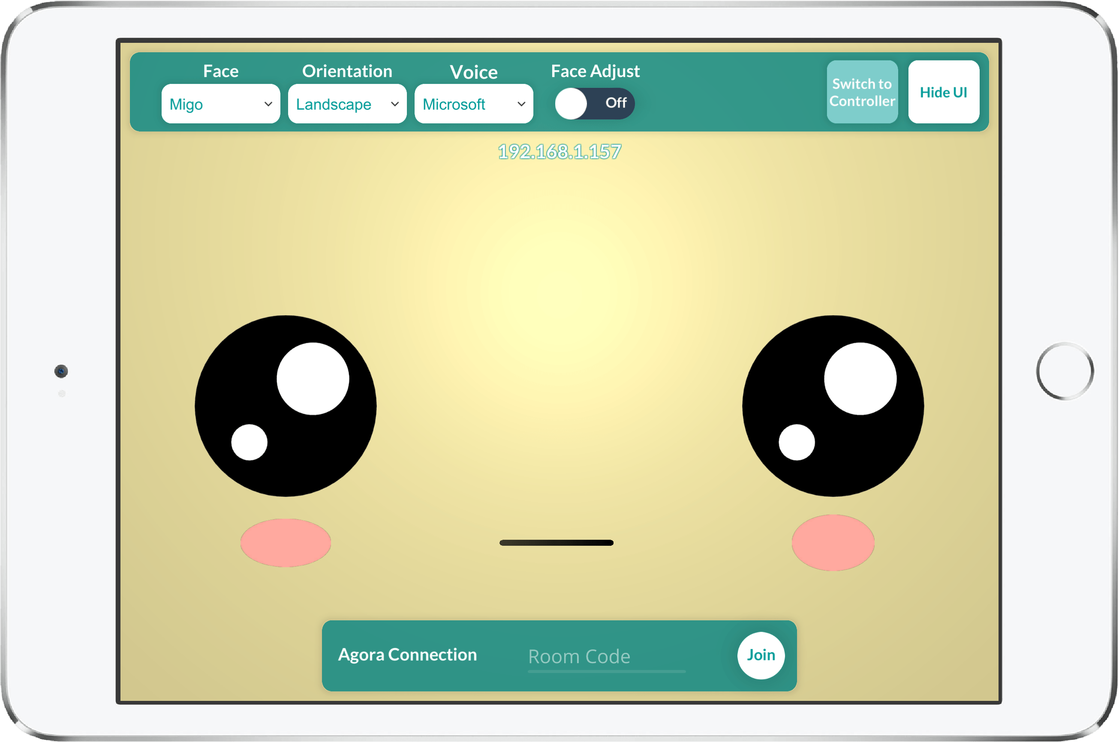Toggle the Face Adjust switch on

tap(594, 103)
